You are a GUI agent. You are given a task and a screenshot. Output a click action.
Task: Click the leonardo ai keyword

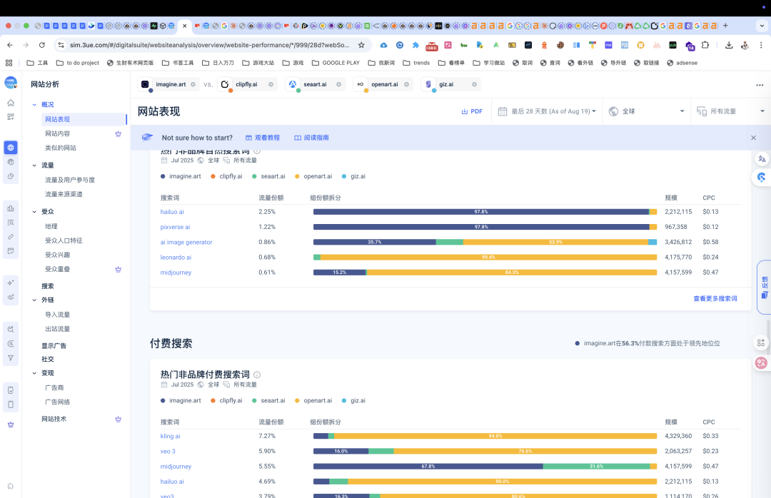(176, 258)
